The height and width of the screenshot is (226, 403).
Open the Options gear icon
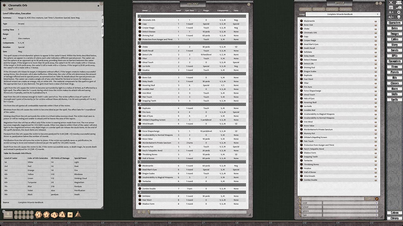(x=398, y=12)
